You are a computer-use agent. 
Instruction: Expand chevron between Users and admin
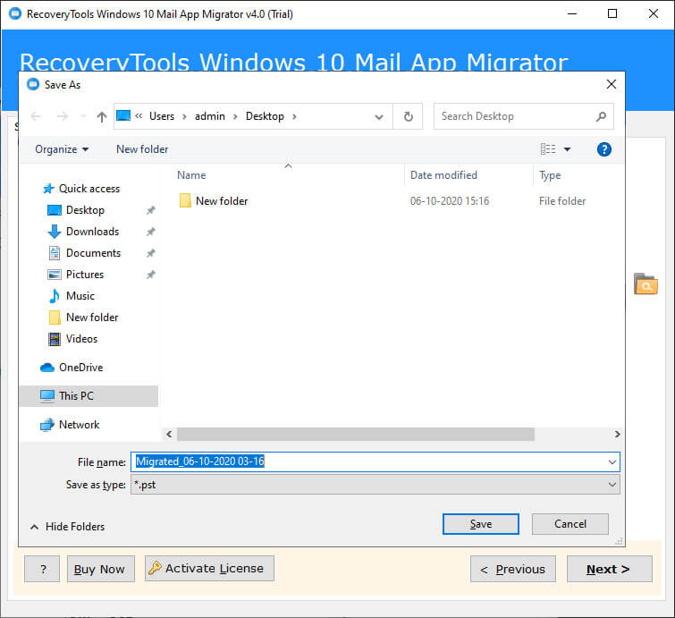[x=184, y=116]
